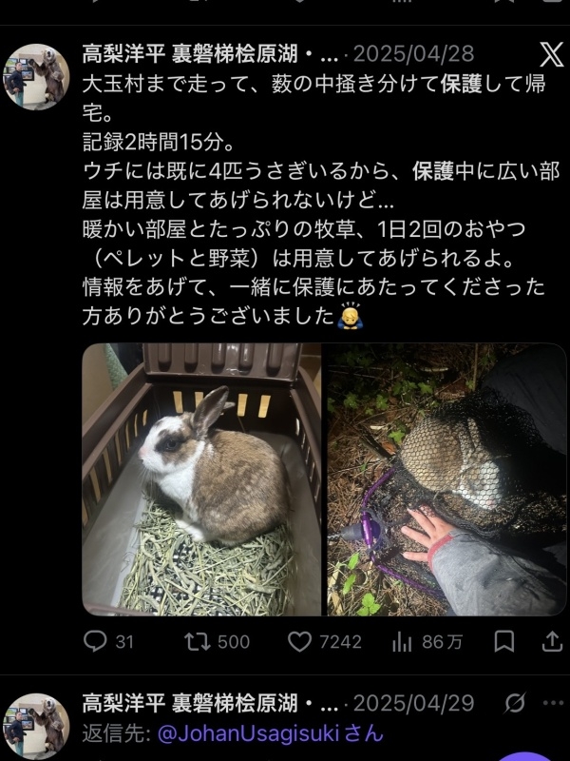Share the rabbit rescue post
This screenshot has height=761, width=570.
coord(552,641)
